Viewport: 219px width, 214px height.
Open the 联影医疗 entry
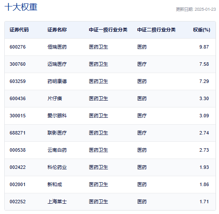pos(57,133)
